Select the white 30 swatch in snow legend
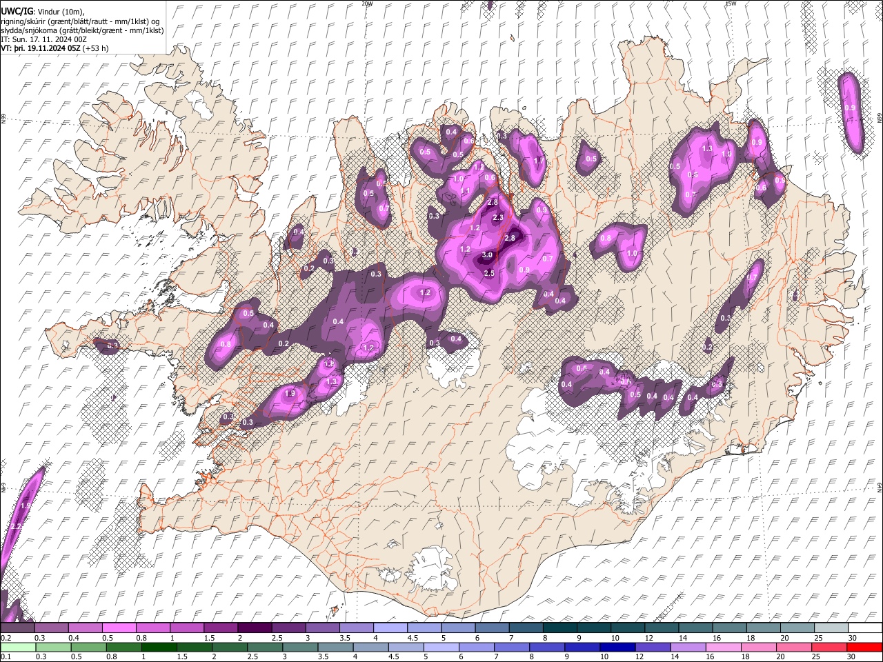The height and width of the screenshot is (662, 883). tap(865, 628)
